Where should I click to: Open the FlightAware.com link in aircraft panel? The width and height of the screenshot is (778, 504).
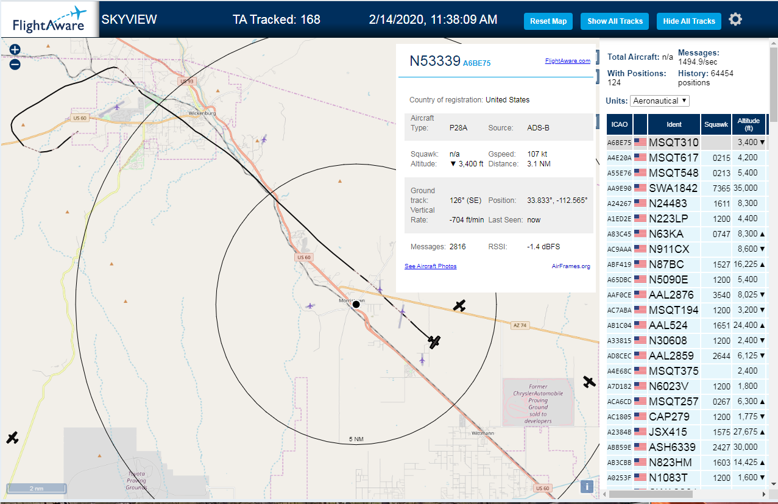567,61
